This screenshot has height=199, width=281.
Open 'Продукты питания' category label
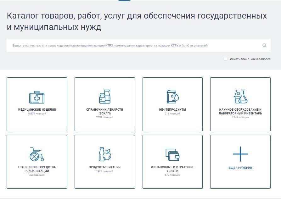105,167
